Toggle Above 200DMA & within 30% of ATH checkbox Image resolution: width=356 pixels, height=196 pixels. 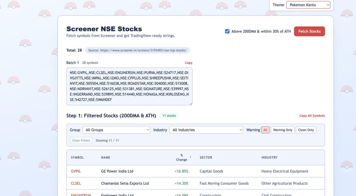pyautogui.click(x=227, y=31)
